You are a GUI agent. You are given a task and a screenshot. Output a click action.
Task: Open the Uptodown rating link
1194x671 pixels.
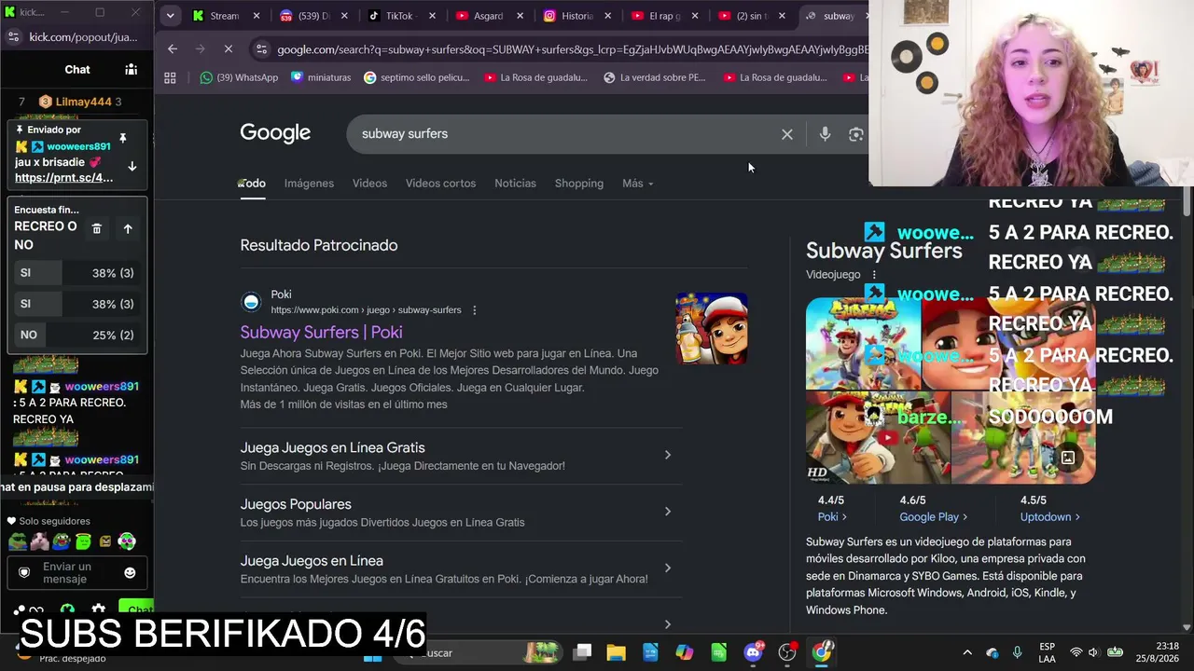1049,517
